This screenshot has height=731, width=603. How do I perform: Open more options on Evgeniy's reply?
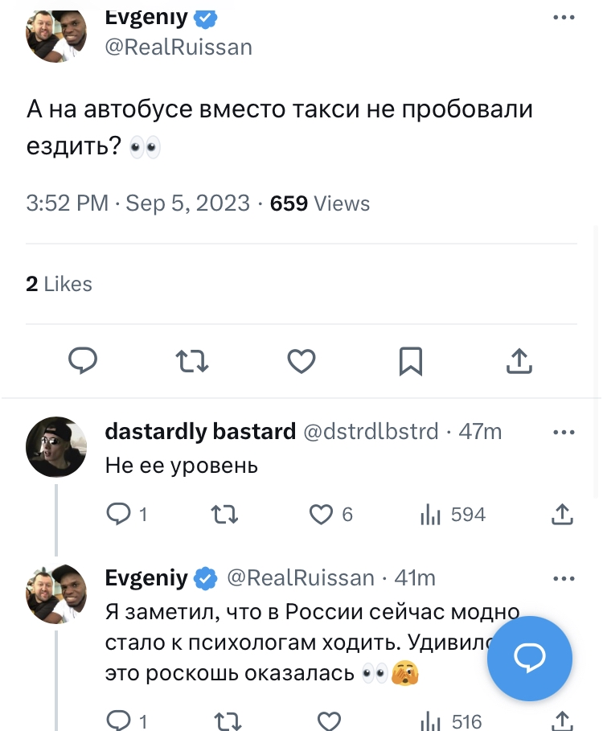[564, 577]
